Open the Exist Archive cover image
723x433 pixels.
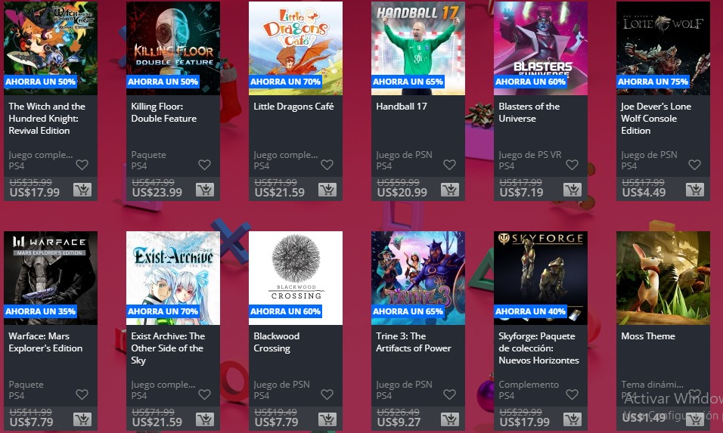click(173, 278)
